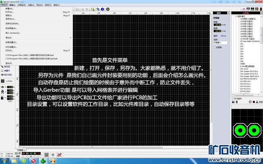Toggle visibility of the B1 layer
The image size is (263, 164).
pyautogui.click(x=27, y=153)
